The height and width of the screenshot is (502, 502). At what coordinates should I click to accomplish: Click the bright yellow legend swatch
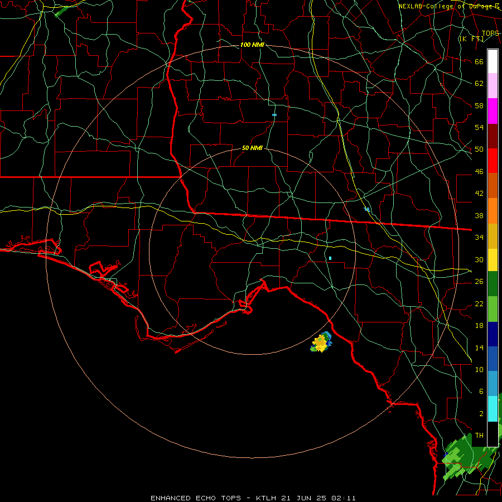493,259
